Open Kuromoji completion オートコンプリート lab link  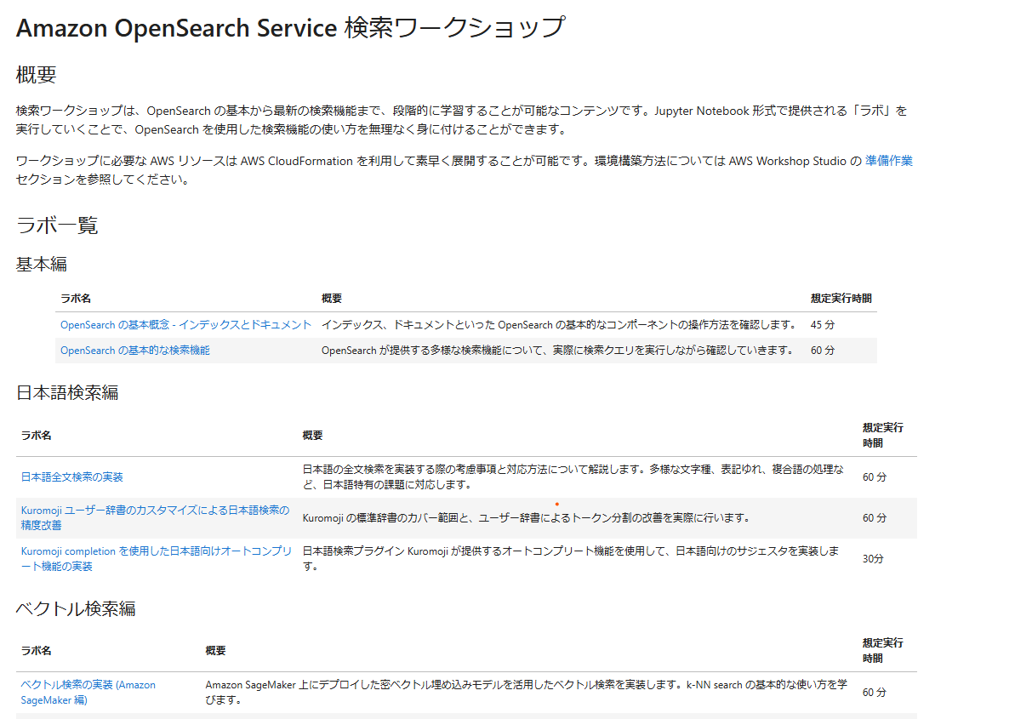coord(157,558)
